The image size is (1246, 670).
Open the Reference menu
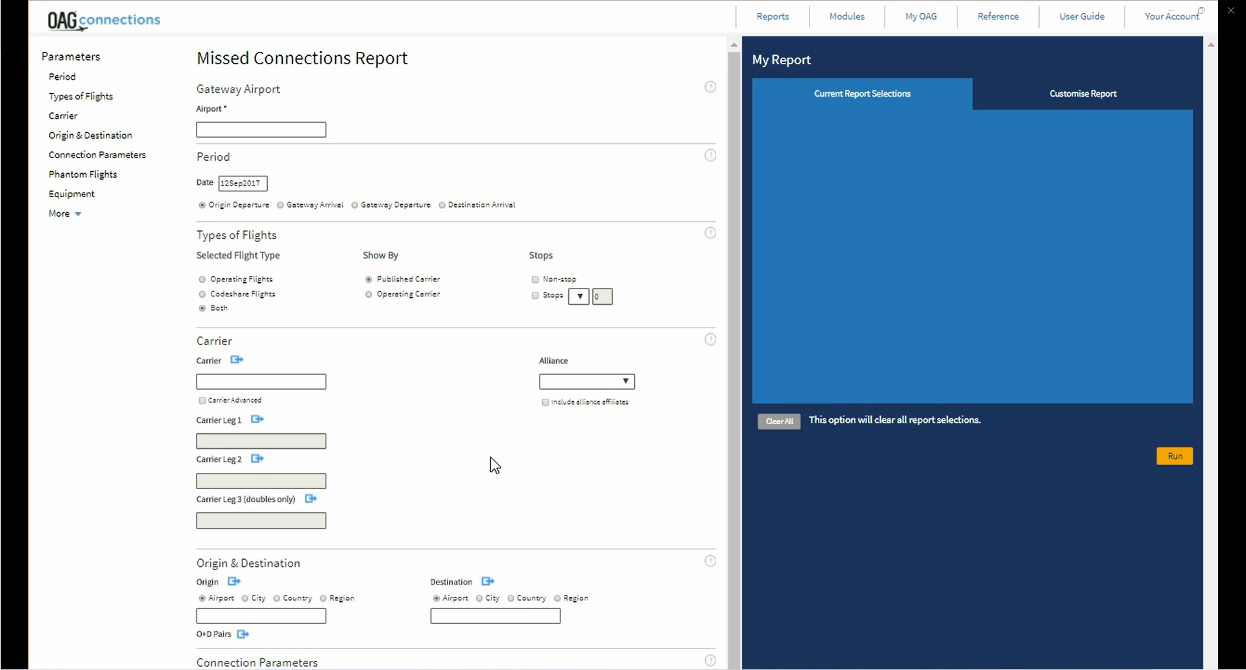point(998,16)
